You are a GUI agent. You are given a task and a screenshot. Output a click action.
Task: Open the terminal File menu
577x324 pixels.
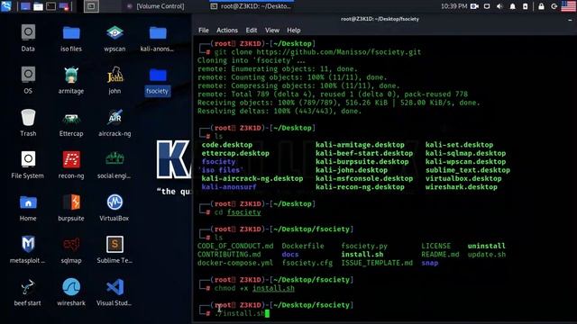point(204,30)
